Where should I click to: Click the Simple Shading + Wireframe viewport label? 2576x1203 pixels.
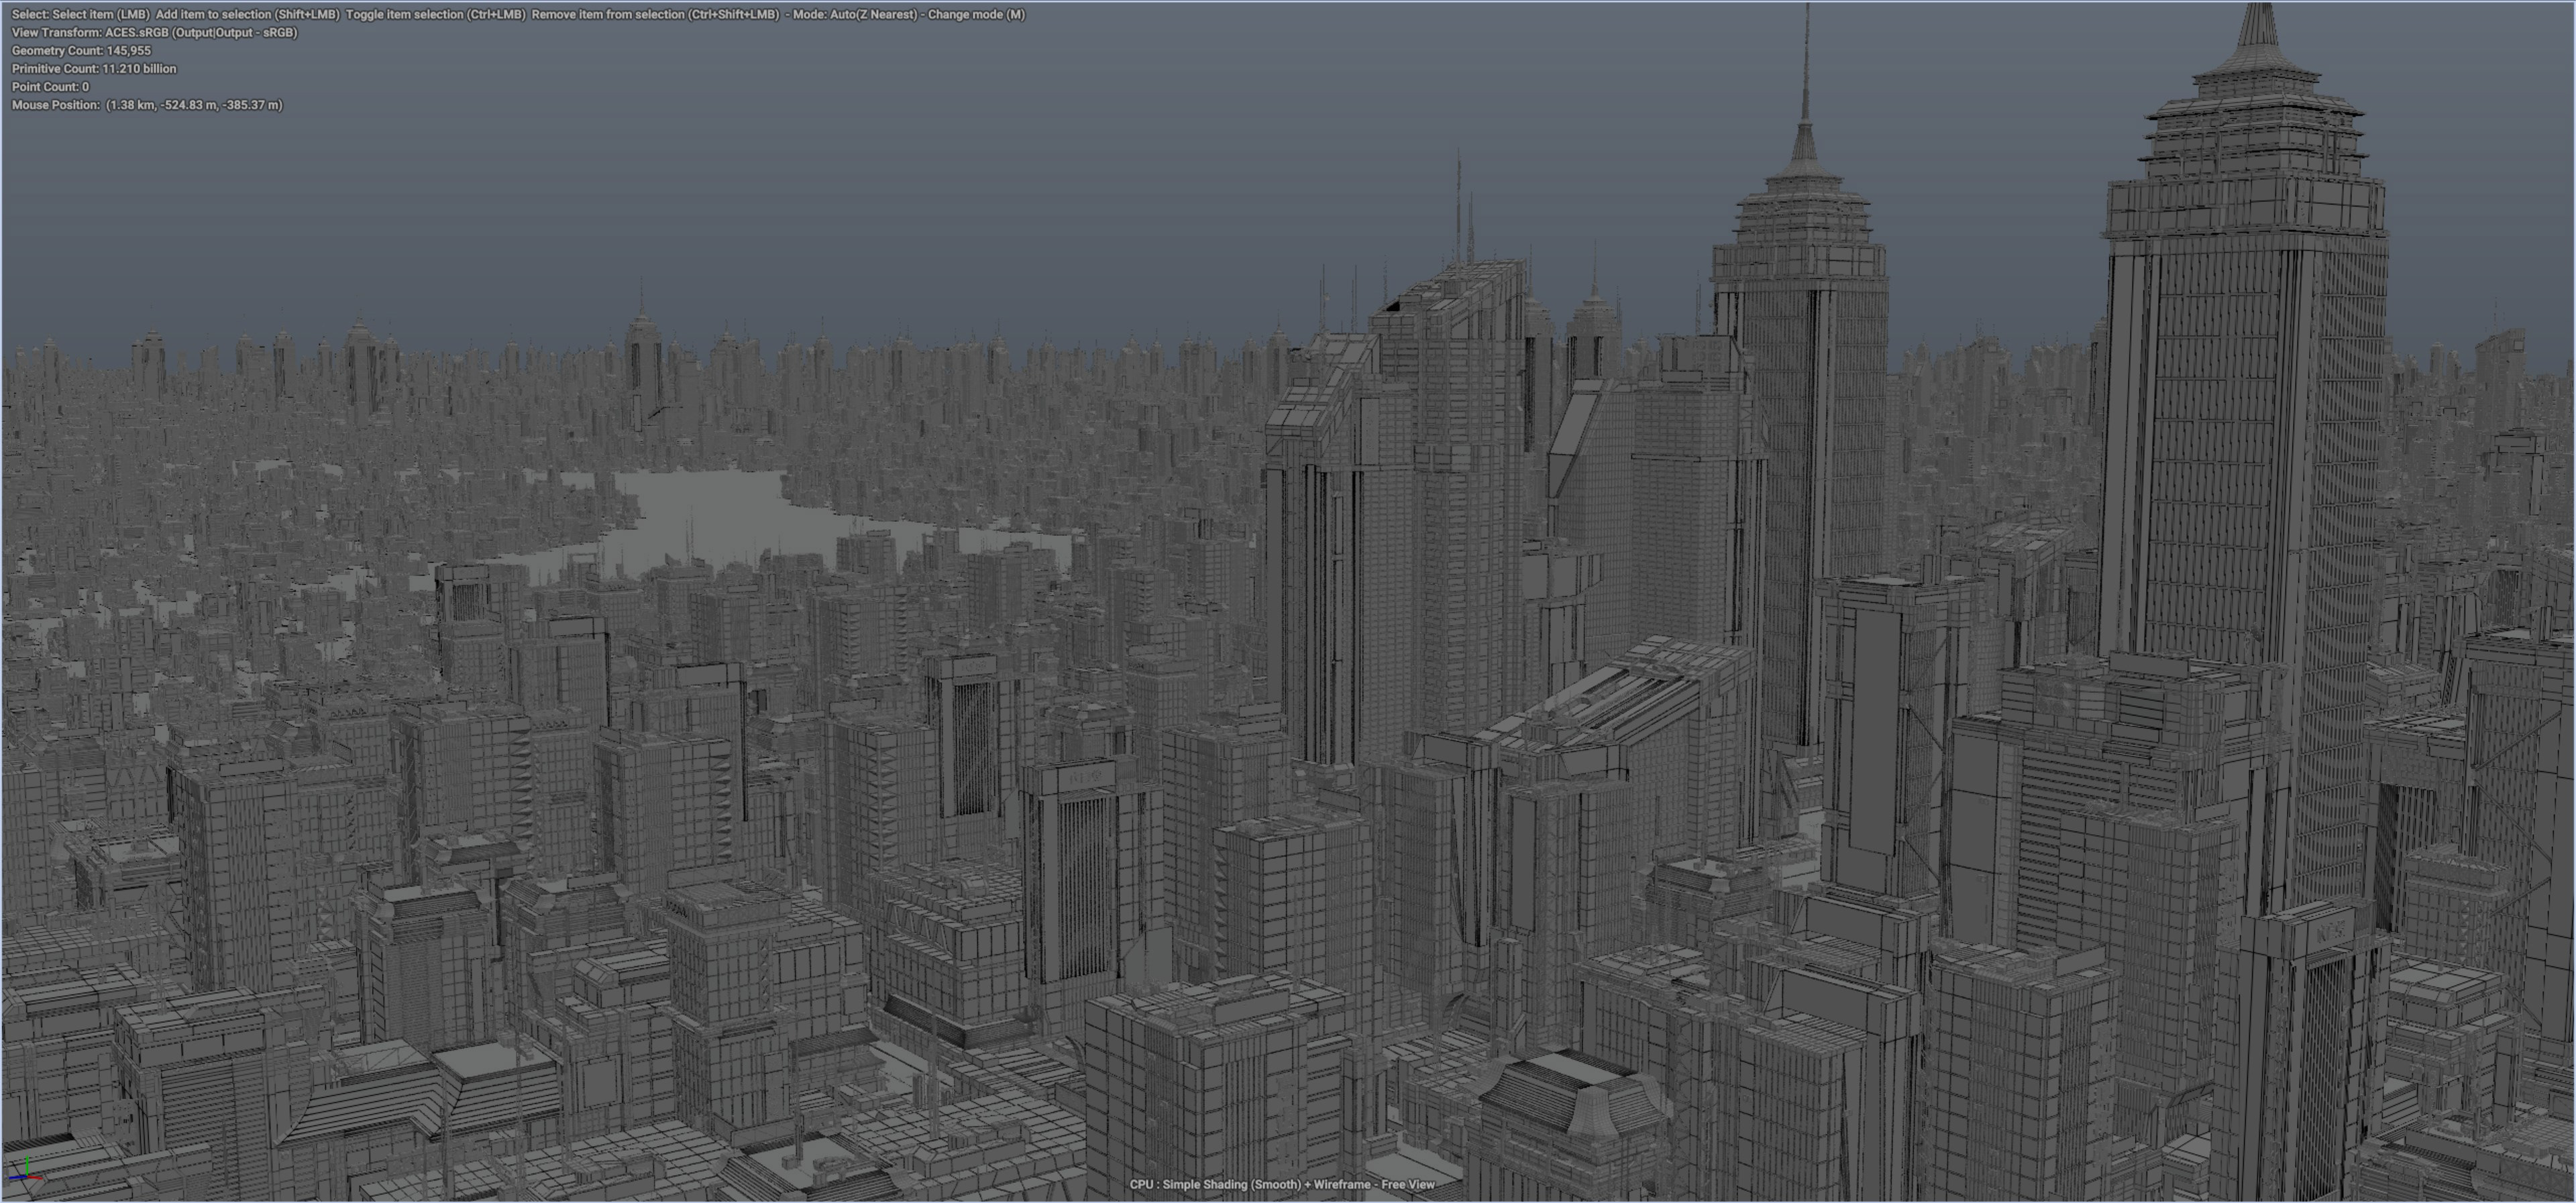click(x=1281, y=1184)
